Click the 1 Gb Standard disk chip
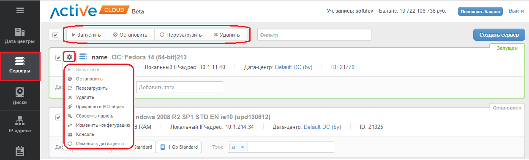This screenshot has height=160, width=529. tap(179, 147)
